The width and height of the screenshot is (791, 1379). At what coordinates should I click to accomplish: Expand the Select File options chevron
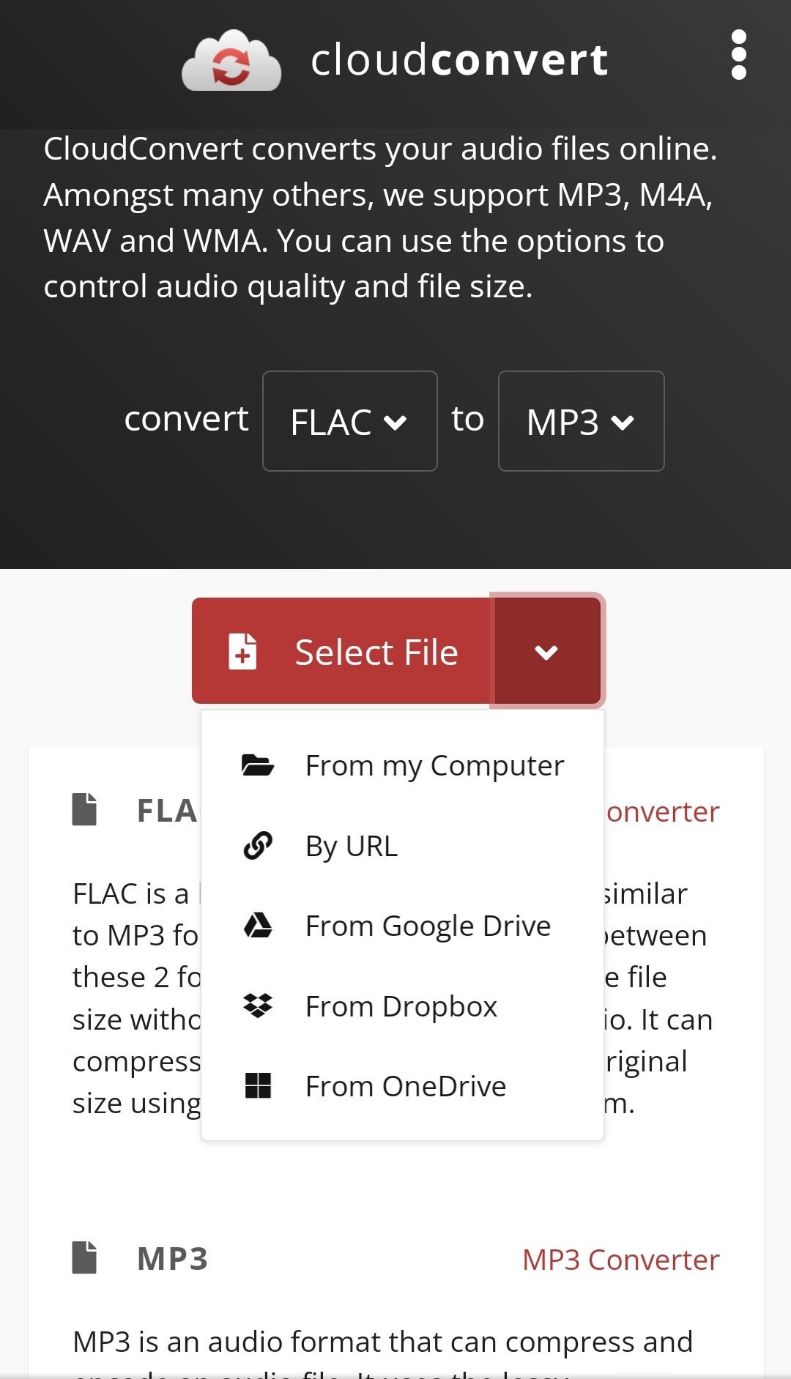[547, 650]
